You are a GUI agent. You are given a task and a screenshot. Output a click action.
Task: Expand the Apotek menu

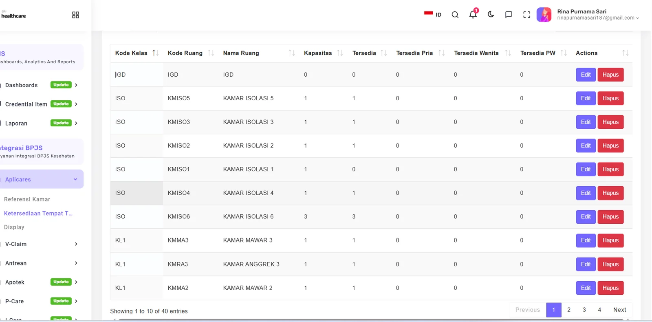click(41, 282)
